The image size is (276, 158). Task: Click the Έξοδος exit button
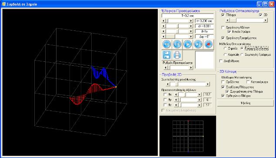coord(246,103)
